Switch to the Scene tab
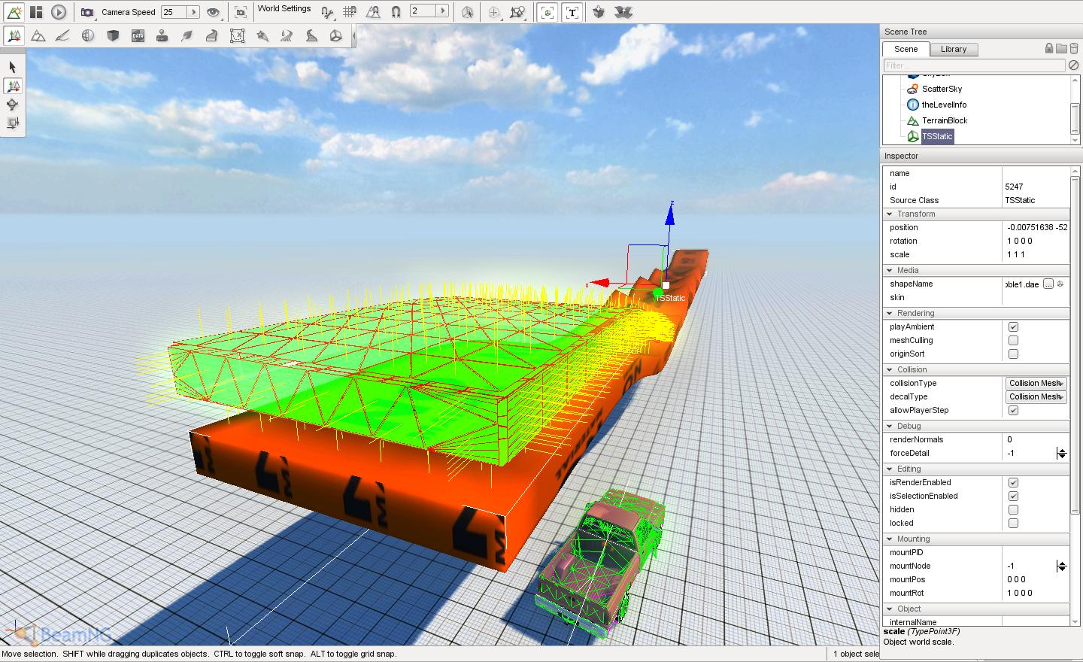This screenshot has height=662, width=1083. pyautogui.click(x=906, y=49)
